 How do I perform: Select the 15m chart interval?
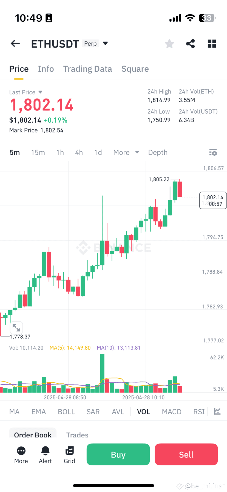point(38,152)
